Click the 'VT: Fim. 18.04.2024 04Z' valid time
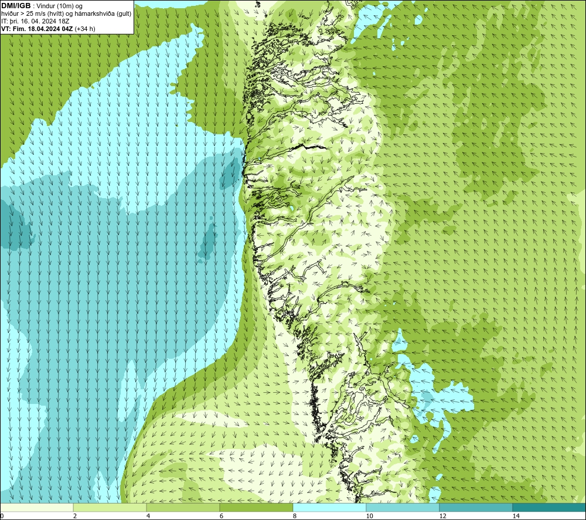 pyautogui.click(x=38, y=29)
